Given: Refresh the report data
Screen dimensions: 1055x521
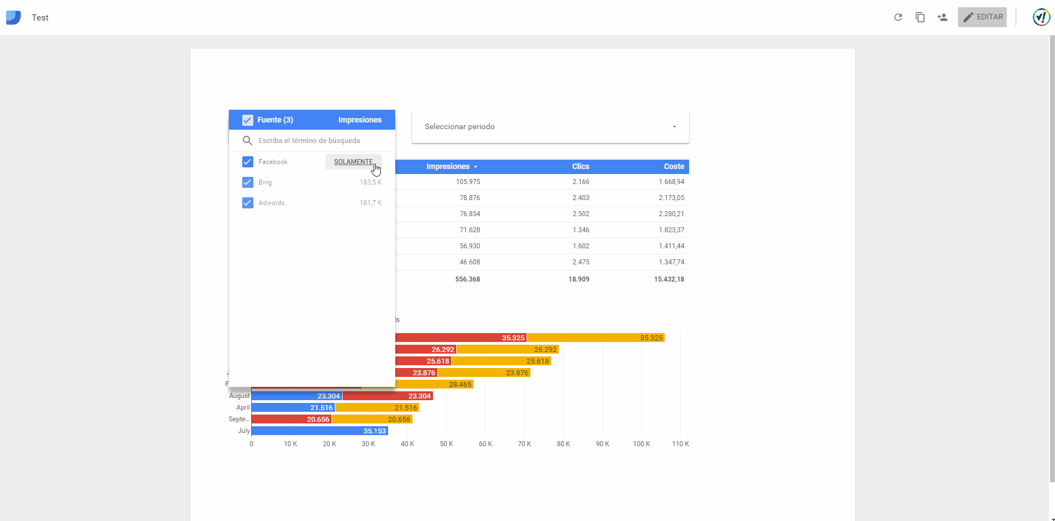Looking at the screenshot, I should (898, 17).
